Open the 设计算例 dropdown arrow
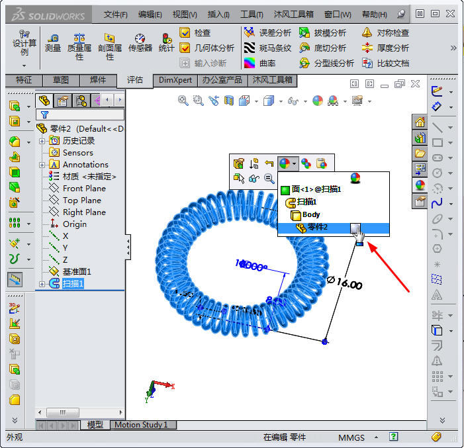The height and width of the screenshot is (448, 464). pos(24,66)
